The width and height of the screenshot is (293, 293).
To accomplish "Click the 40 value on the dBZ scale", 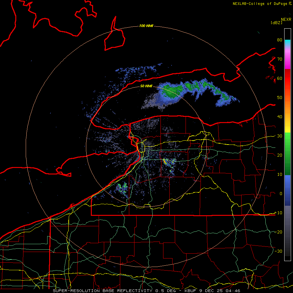I will (x=280, y=117).
